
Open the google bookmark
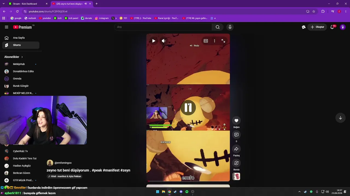[x=16, y=18]
